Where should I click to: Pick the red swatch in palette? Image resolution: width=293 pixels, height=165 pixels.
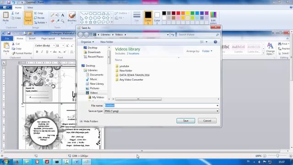(178, 13)
